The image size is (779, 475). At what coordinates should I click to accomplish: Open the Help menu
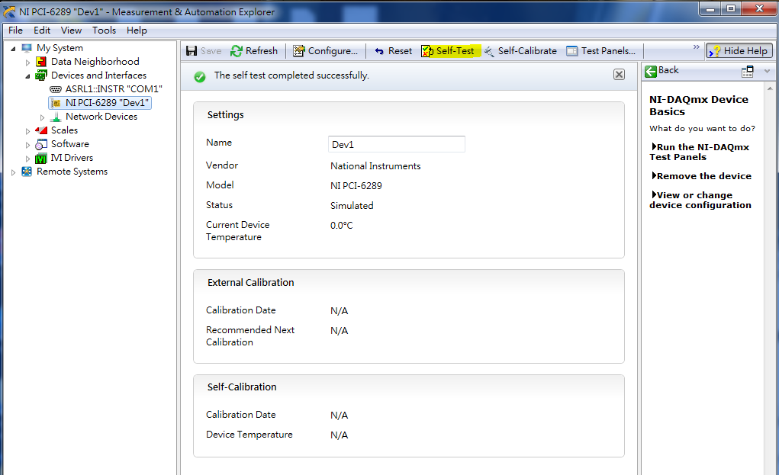coord(137,30)
